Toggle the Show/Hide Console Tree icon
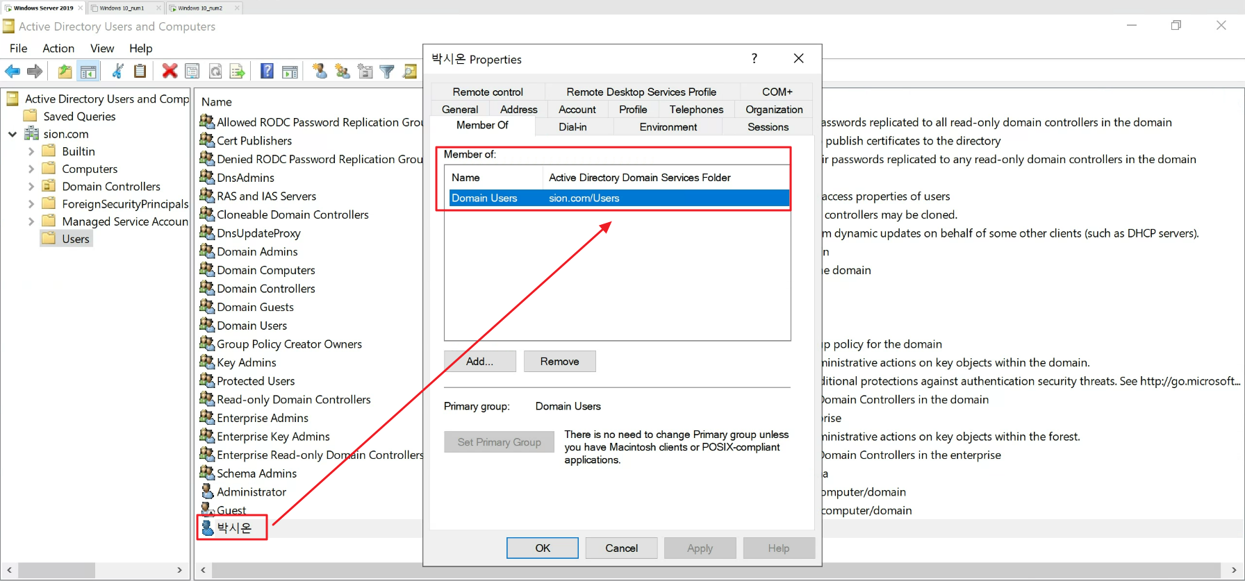 (x=88, y=71)
